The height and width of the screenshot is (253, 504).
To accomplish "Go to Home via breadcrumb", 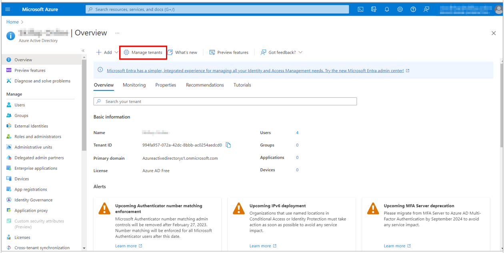I will tap(12, 22).
